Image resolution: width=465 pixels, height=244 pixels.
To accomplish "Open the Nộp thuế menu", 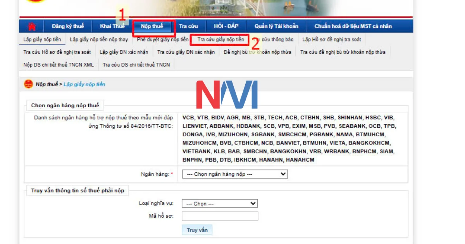I will (152, 26).
